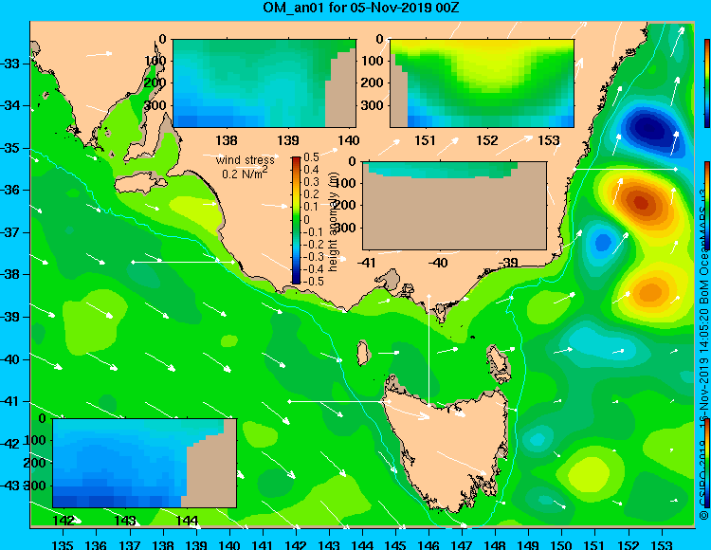This screenshot has height=550, width=711.
Task: Click latitude label -42 on the left axis
Action: 10,444
